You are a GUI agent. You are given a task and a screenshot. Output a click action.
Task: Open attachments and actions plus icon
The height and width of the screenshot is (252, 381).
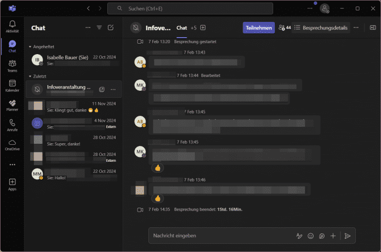click(333, 236)
